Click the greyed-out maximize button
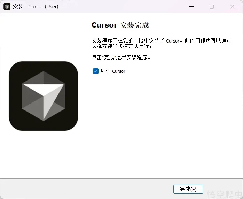 [212, 7]
